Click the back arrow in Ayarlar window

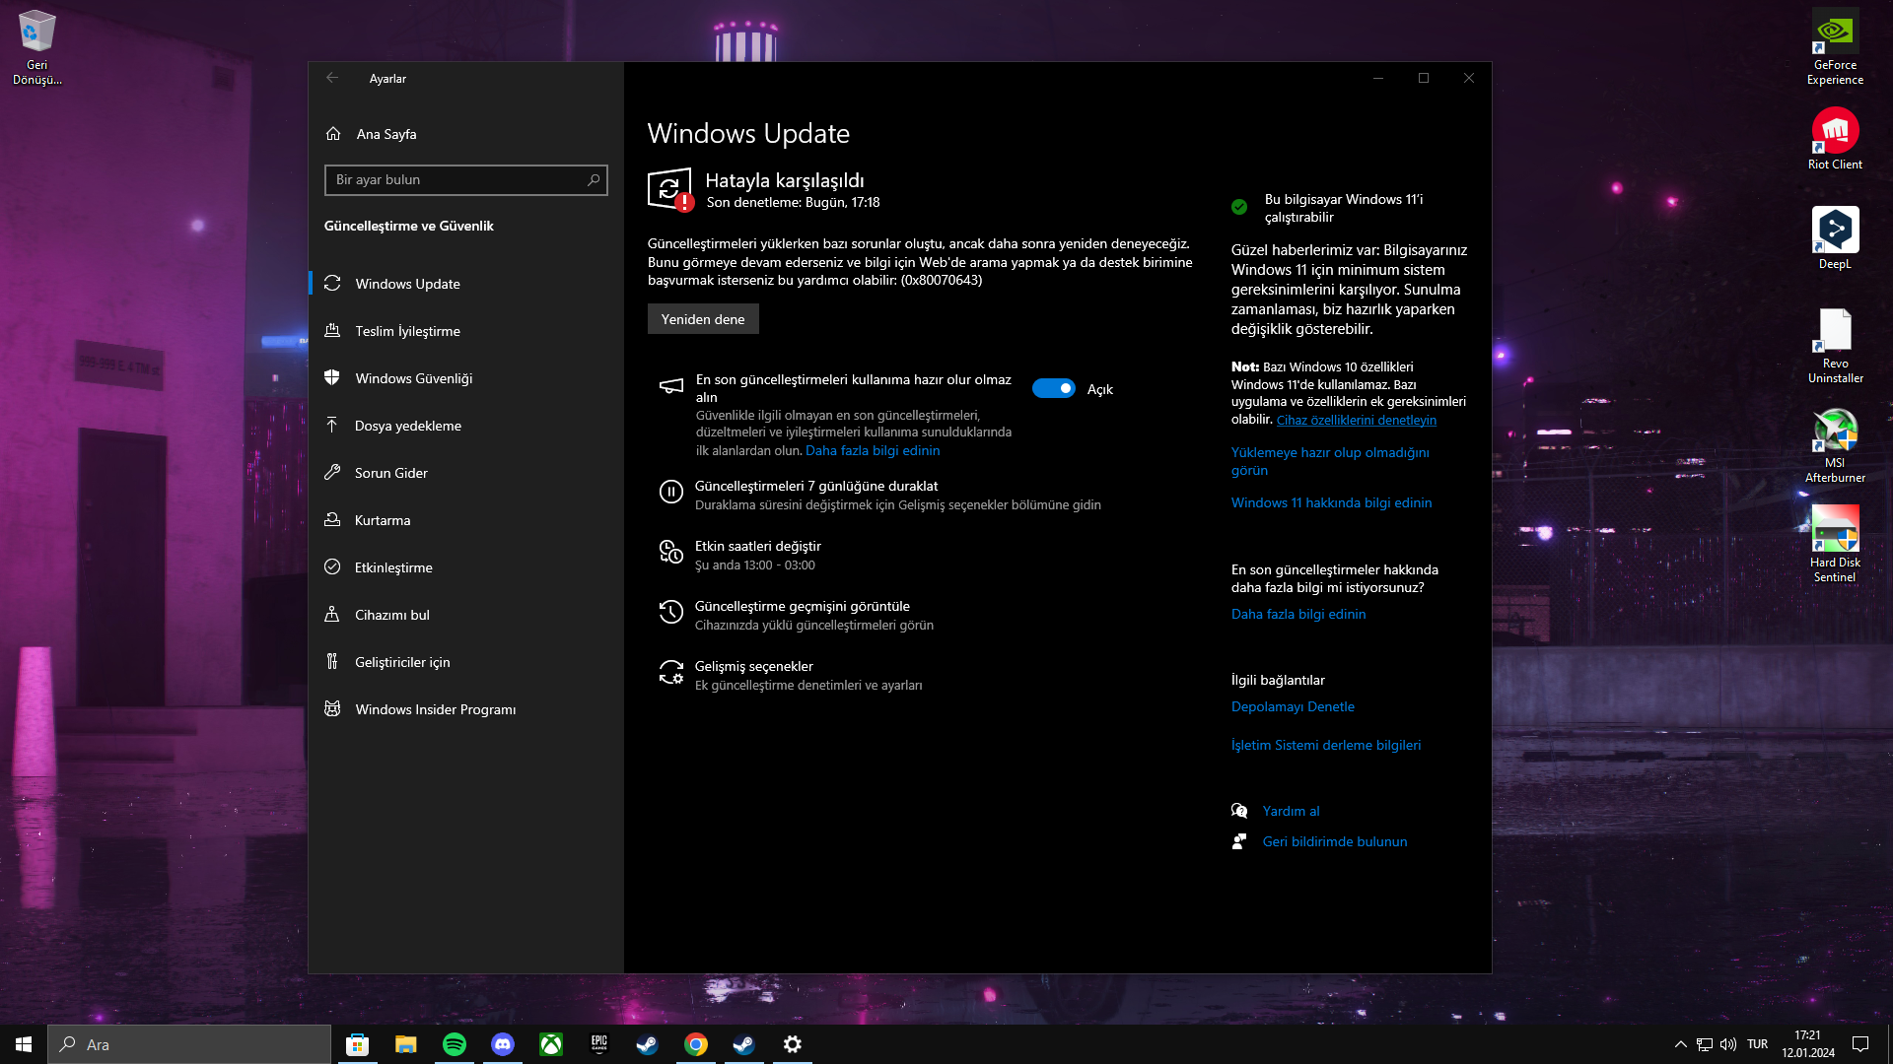pyautogui.click(x=332, y=78)
